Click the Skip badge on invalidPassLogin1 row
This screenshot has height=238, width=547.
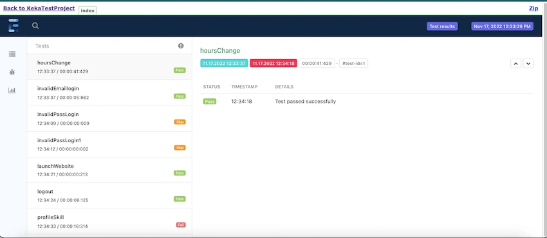[180, 148]
